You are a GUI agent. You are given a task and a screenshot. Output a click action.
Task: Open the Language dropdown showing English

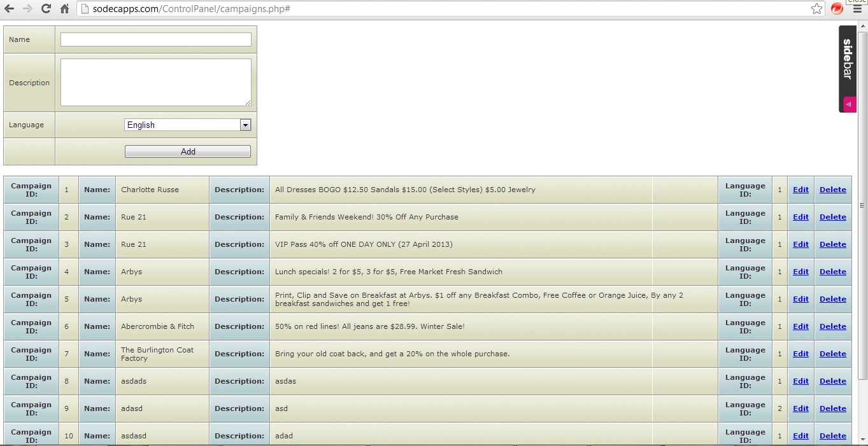(188, 125)
